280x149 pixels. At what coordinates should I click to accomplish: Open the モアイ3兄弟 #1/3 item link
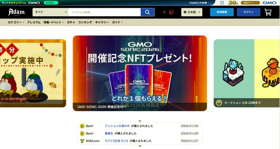pos(116,141)
